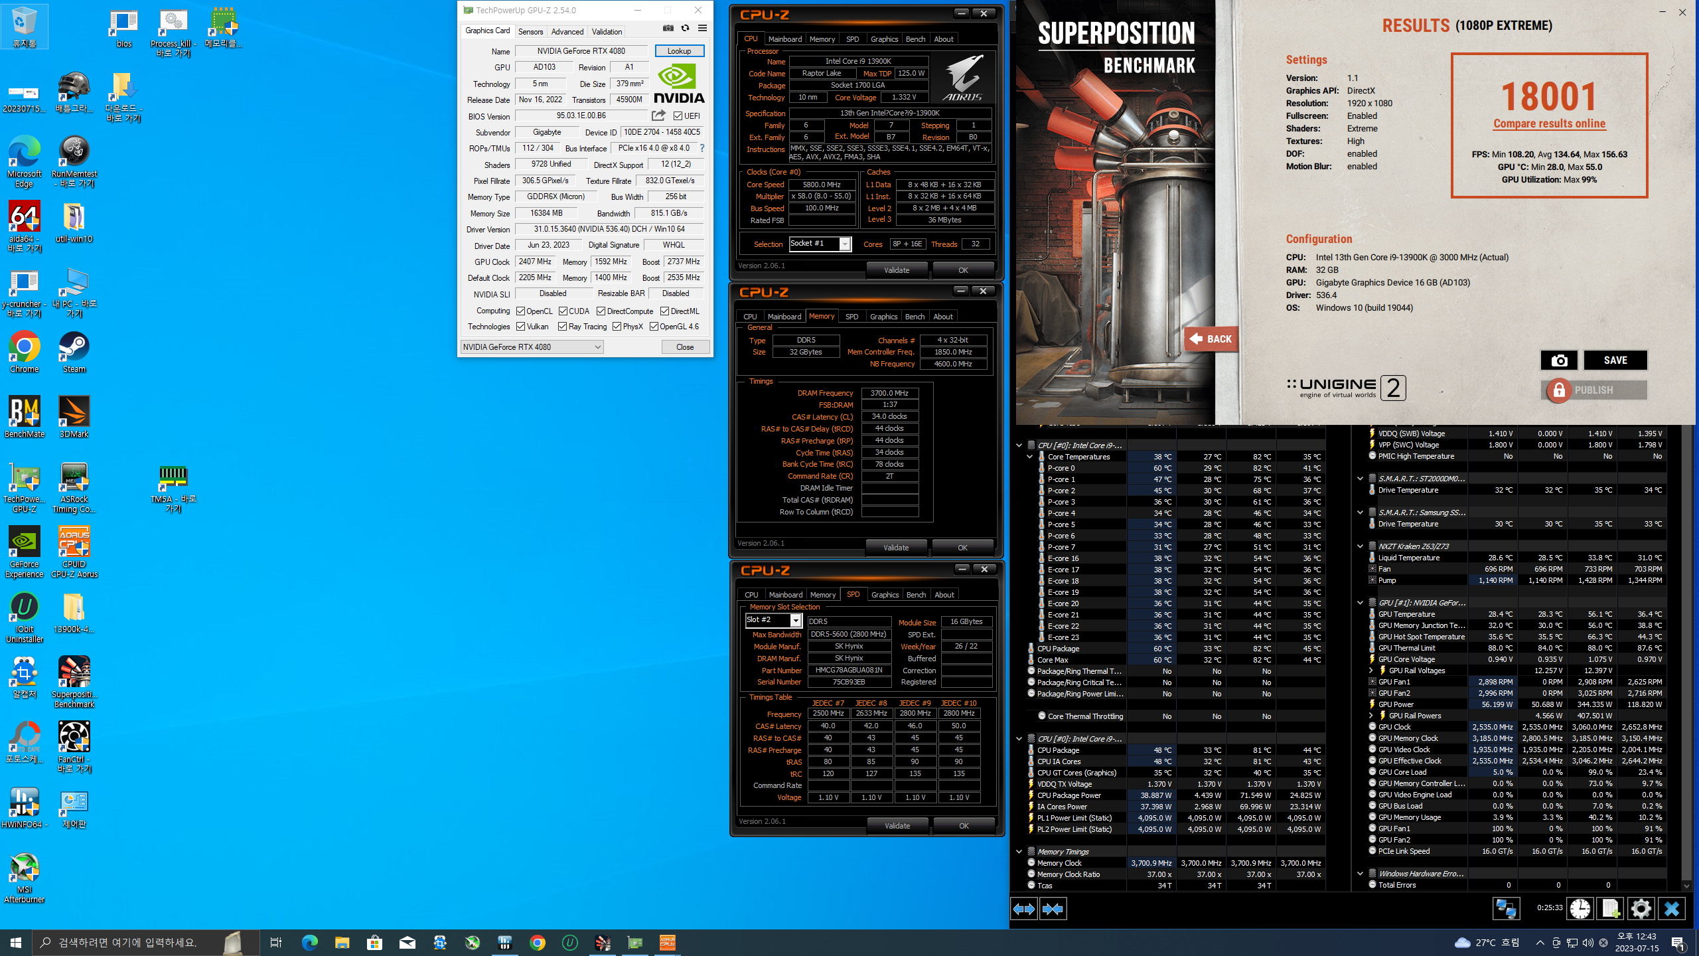The height and width of the screenshot is (956, 1699).
Task: Toggle OpenGL 4.6 checkbox
Action: [654, 326]
